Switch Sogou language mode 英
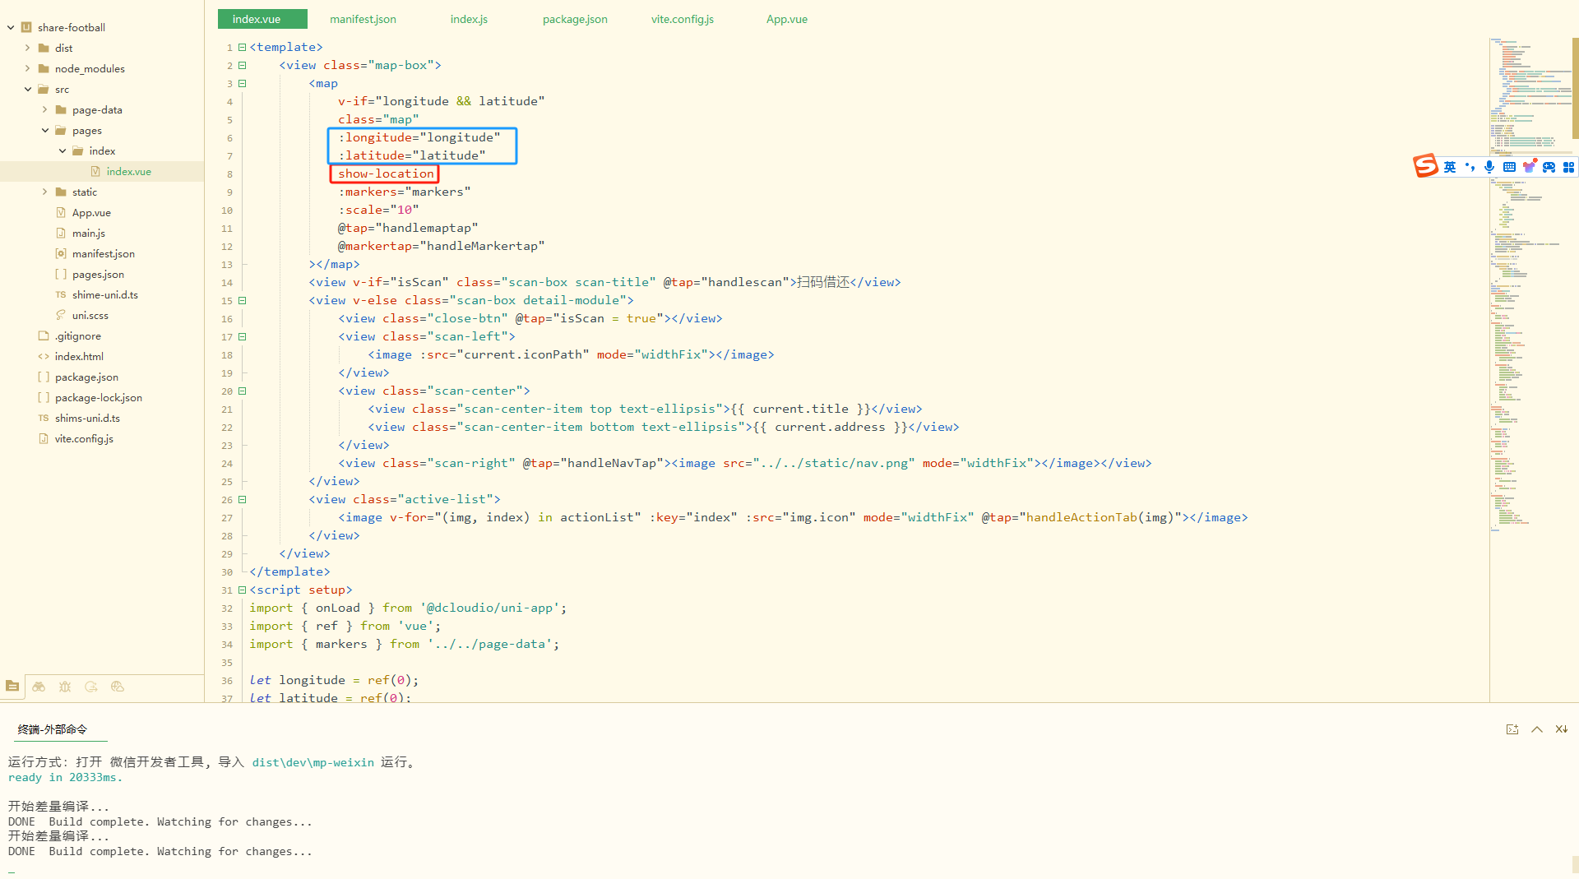Screen dimensions: 1579x879 coord(1450,167)
